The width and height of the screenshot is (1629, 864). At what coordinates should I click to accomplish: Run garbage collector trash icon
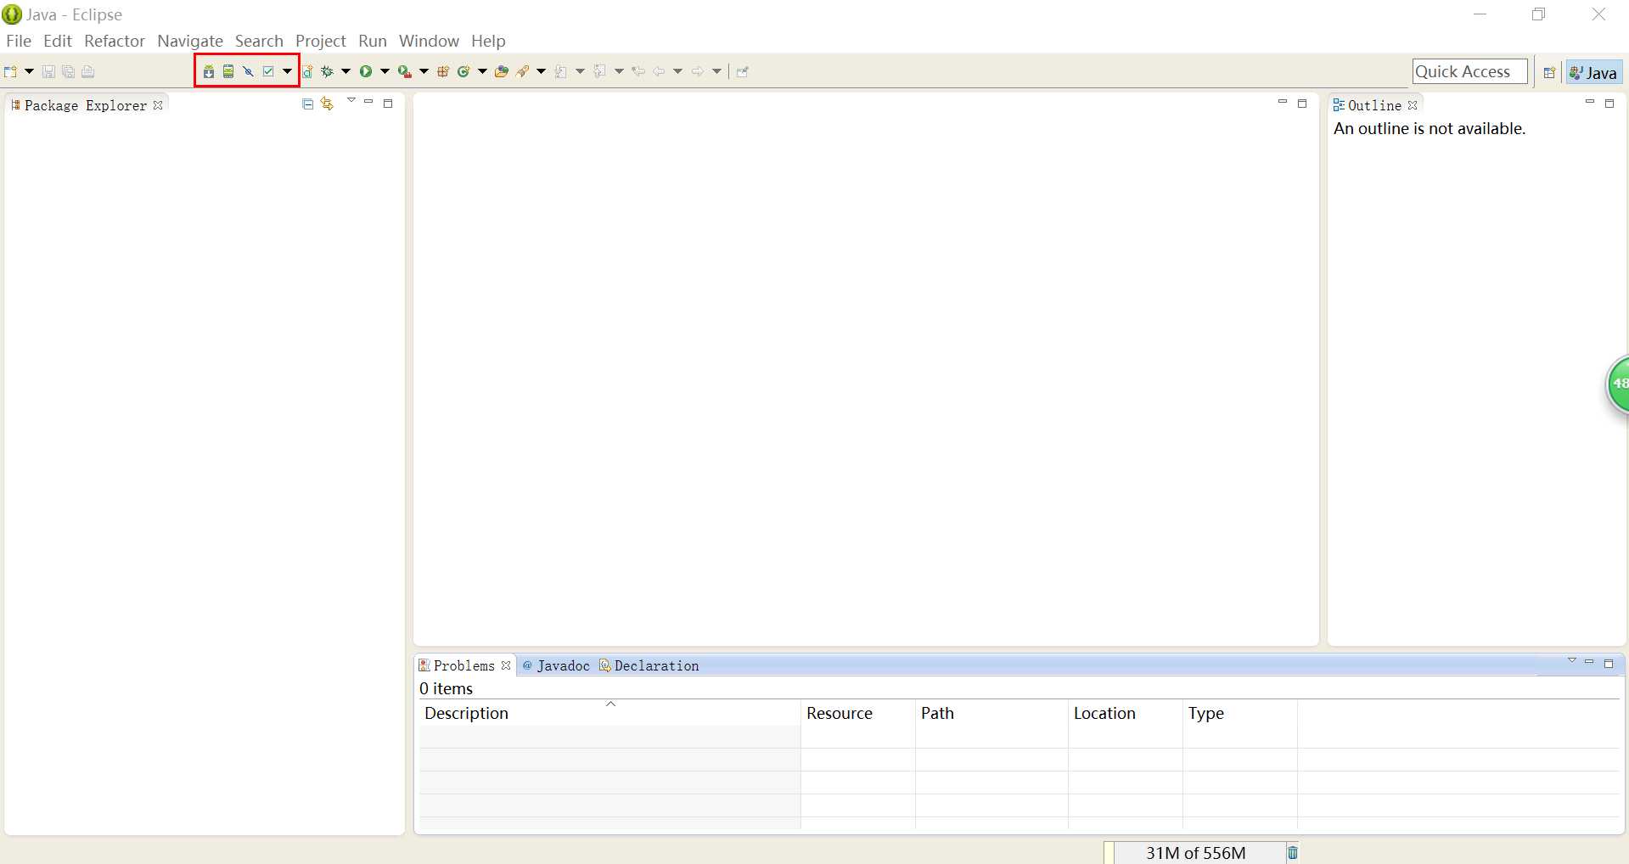[1293, 853]
